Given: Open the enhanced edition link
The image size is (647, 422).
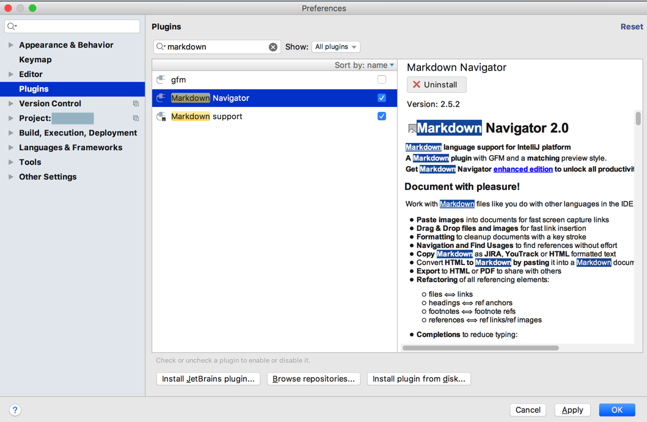Looking at the screenshot, I should tap(523, 169).
